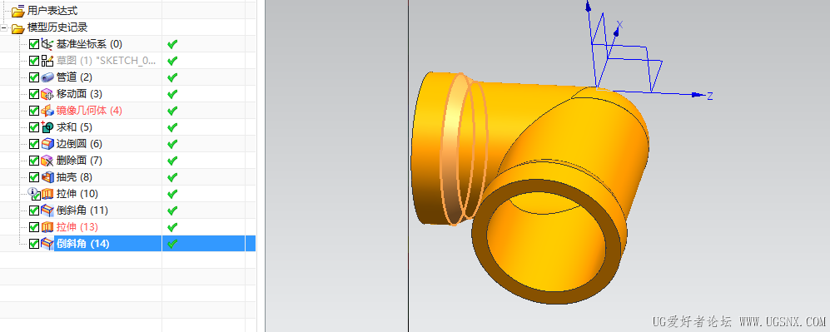This screenshot has width=830, height=332.
Task: Uncheck the 倒斜角 (11) checkbox
Action: click(34, 211)
